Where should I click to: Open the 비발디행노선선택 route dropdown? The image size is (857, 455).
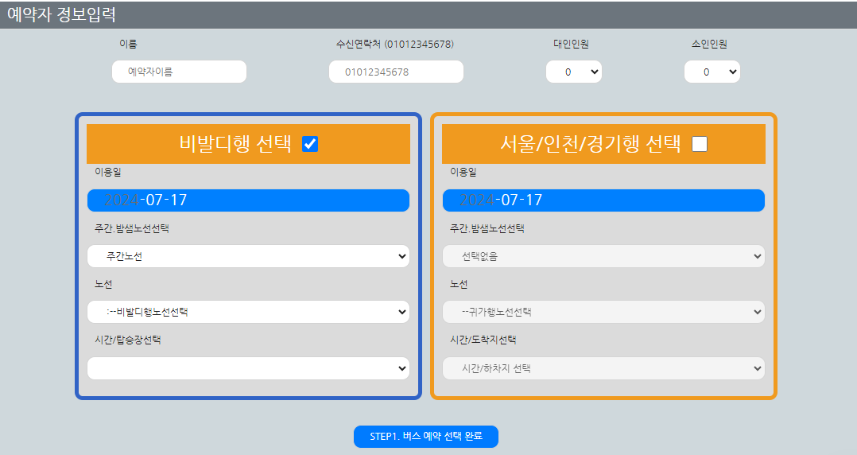coord(248,312)
